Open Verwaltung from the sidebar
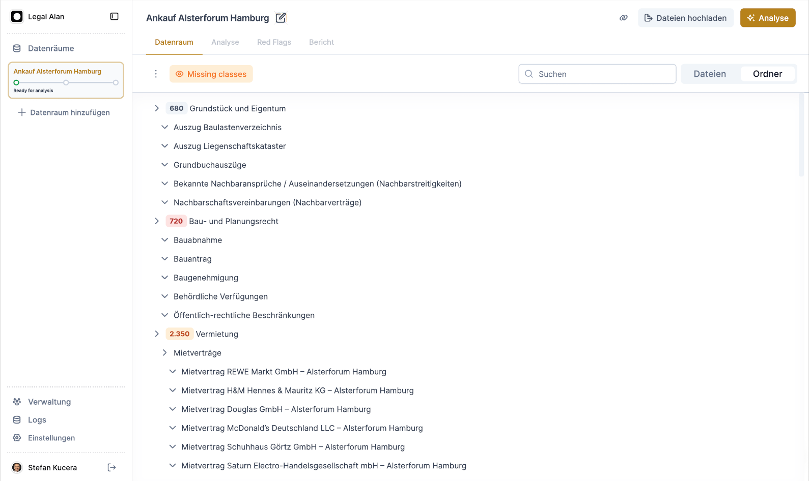This screenshot has width=809, height=481. coord(49,402)
